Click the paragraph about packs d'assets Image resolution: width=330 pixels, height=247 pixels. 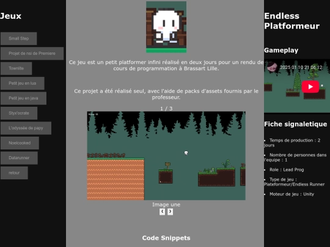pyautogui.click(x=166, y=95)
